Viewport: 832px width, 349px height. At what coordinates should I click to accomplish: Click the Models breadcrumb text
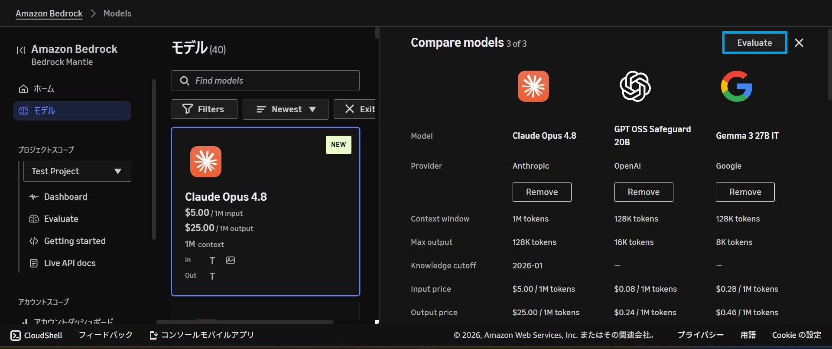click(x=117, y=13)
